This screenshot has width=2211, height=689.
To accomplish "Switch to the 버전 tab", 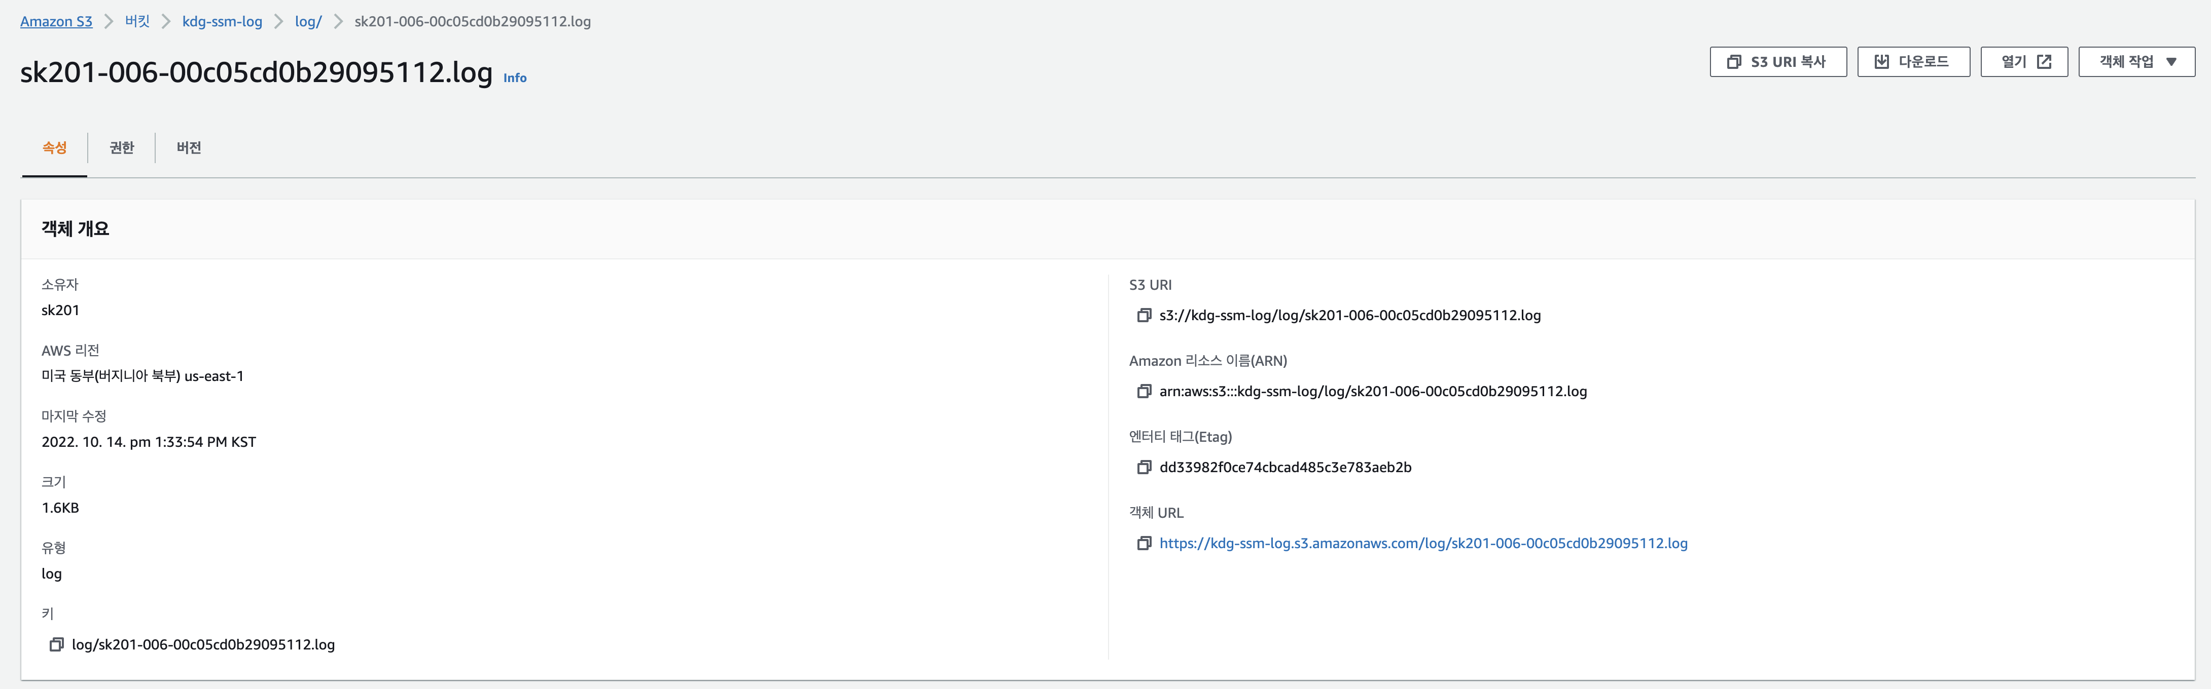I will (189, 147).
